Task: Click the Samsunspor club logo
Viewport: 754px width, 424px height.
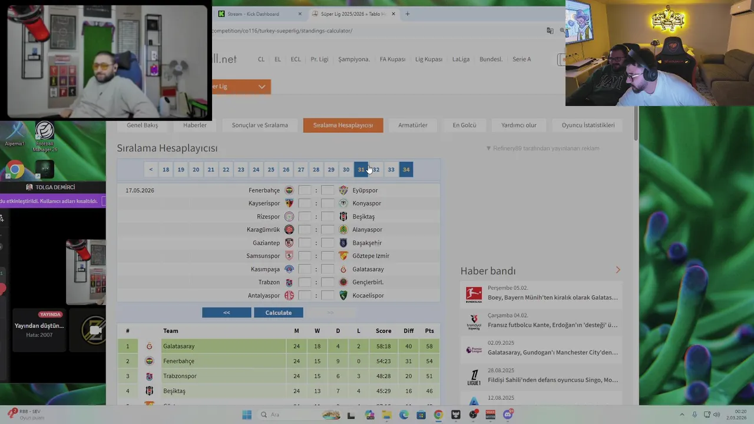Action: pyautogui.click(x=289, y=256)
